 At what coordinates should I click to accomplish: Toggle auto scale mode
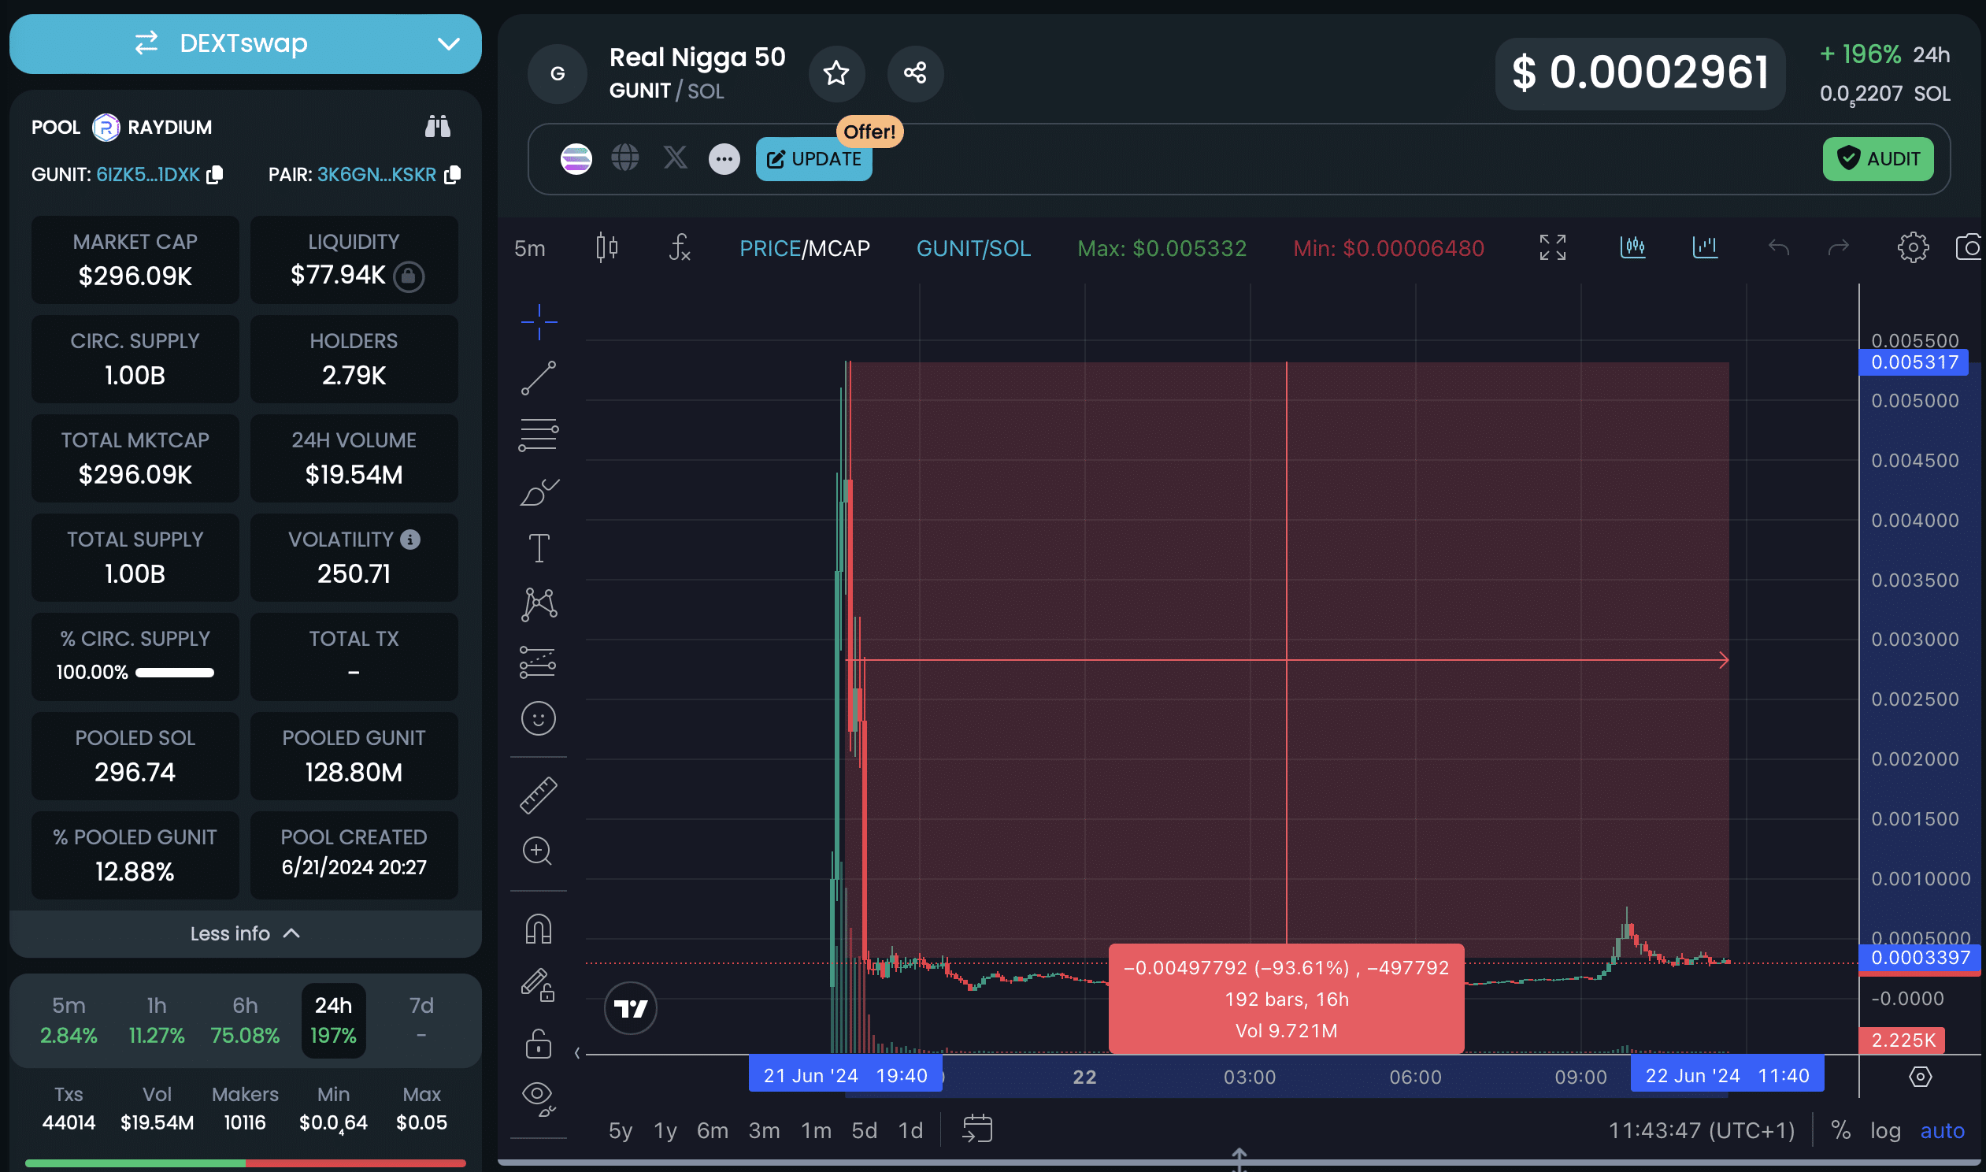tap(1943, 1131)
